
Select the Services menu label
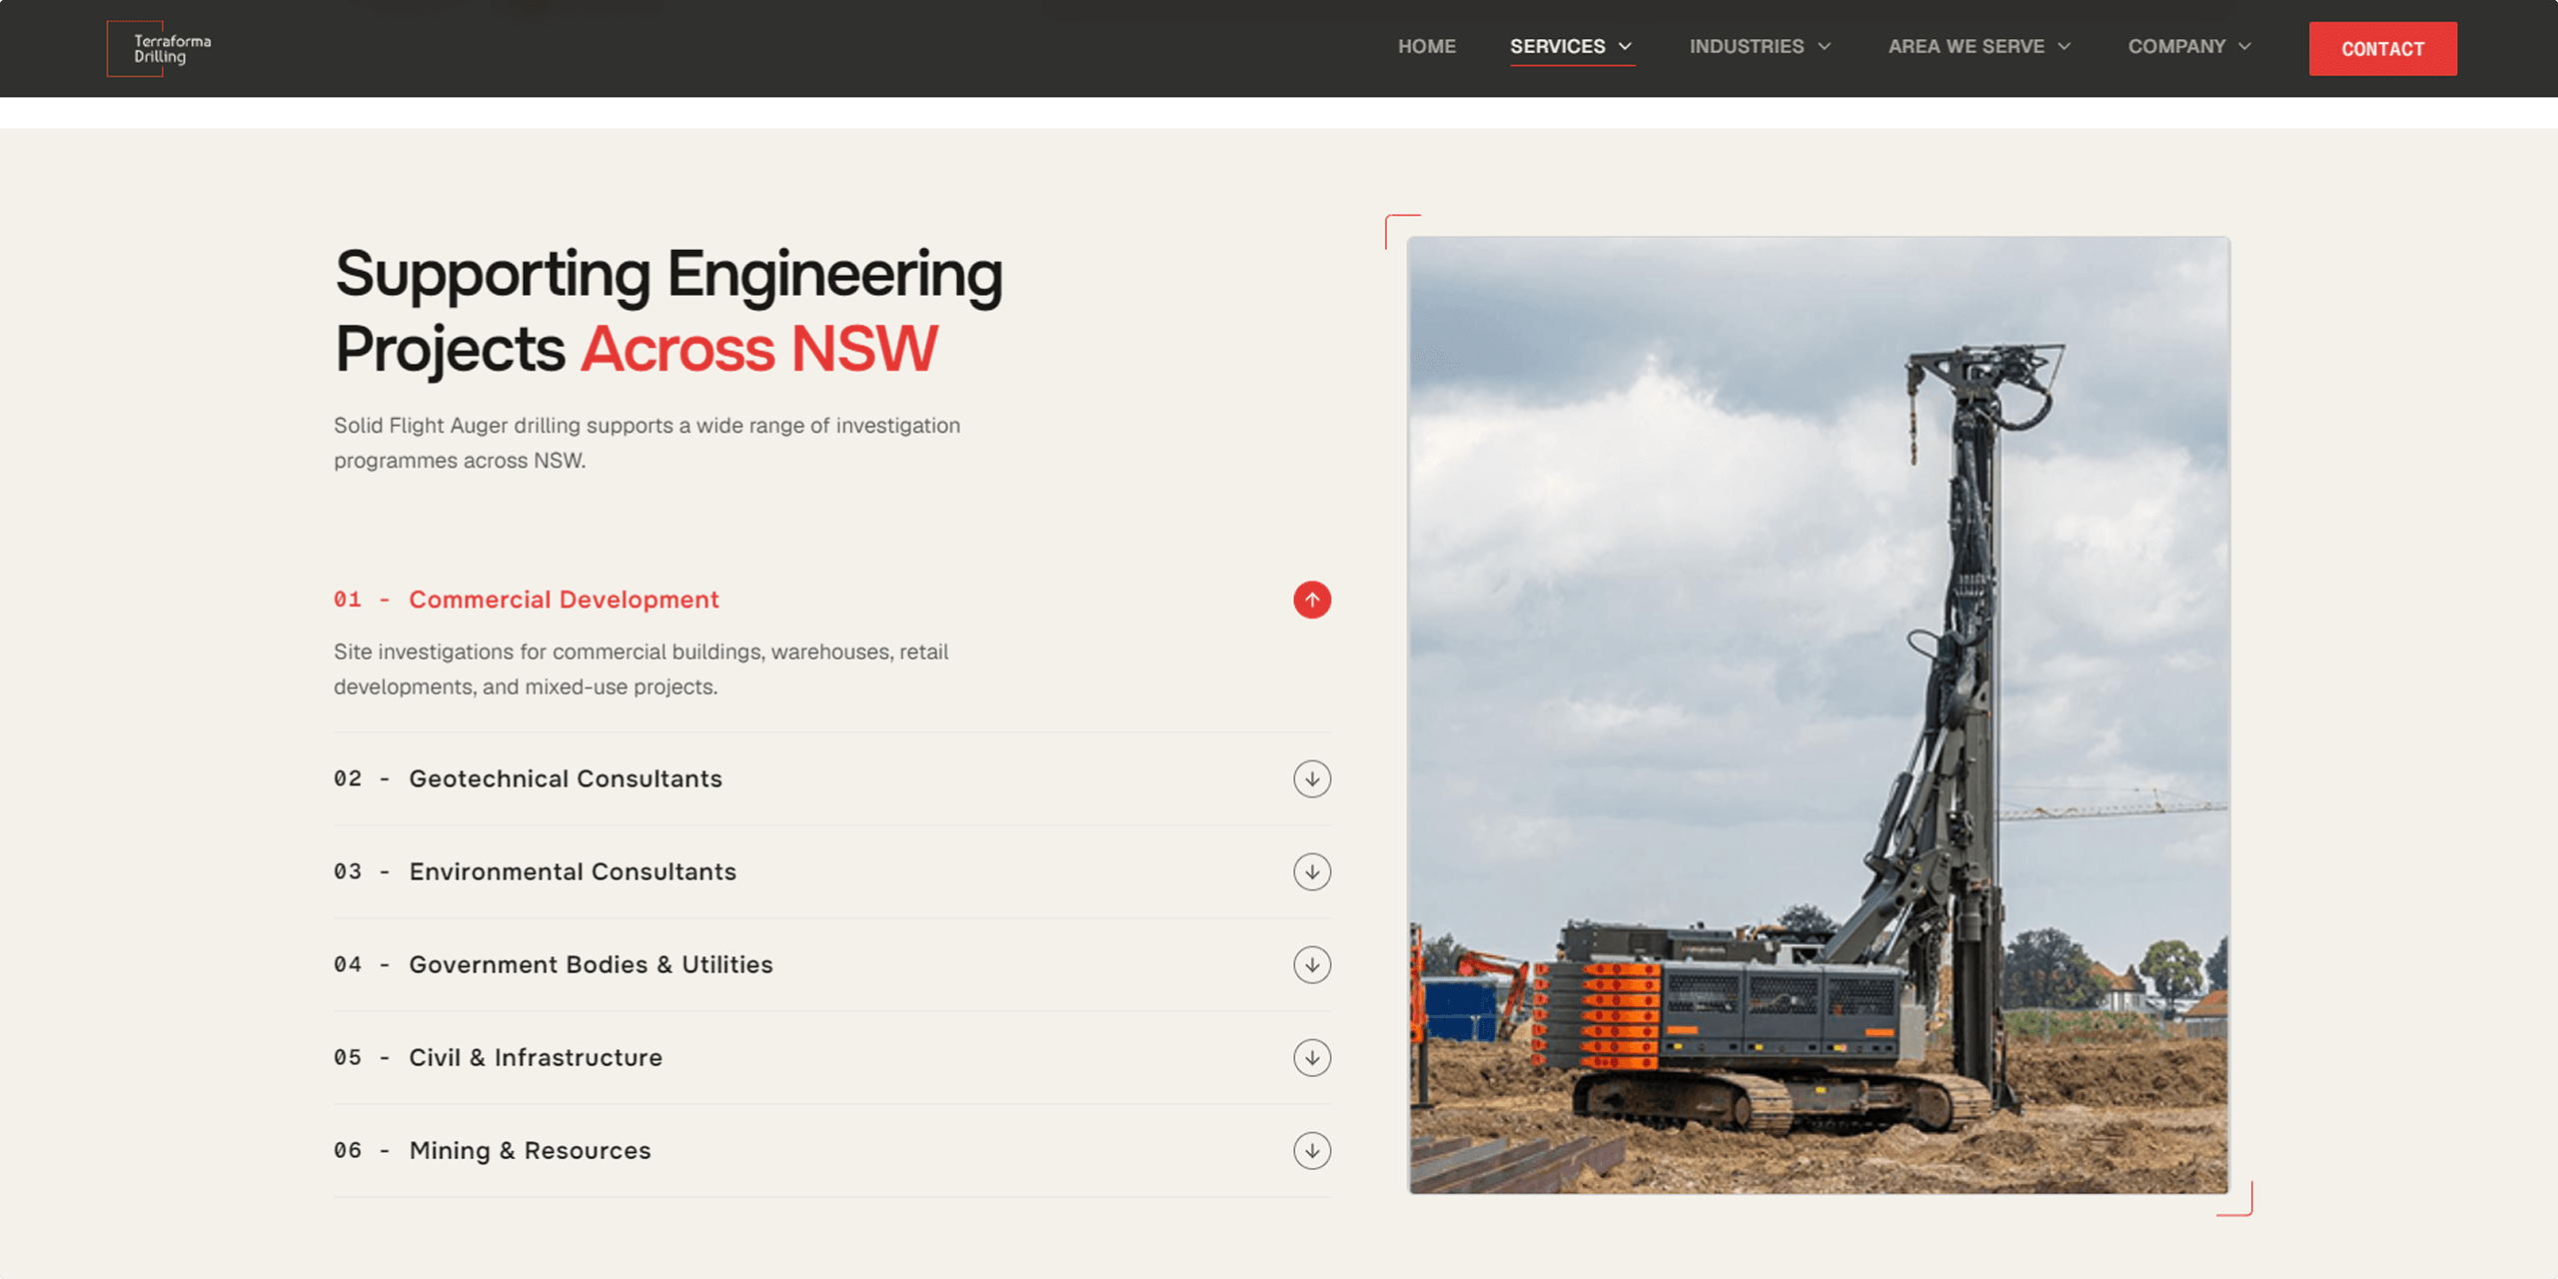pos(1558,47)
